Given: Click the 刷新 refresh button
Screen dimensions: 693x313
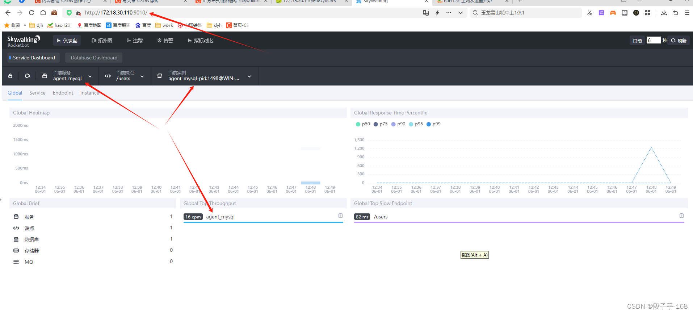Looking at the screenshot, I should 679,41.
